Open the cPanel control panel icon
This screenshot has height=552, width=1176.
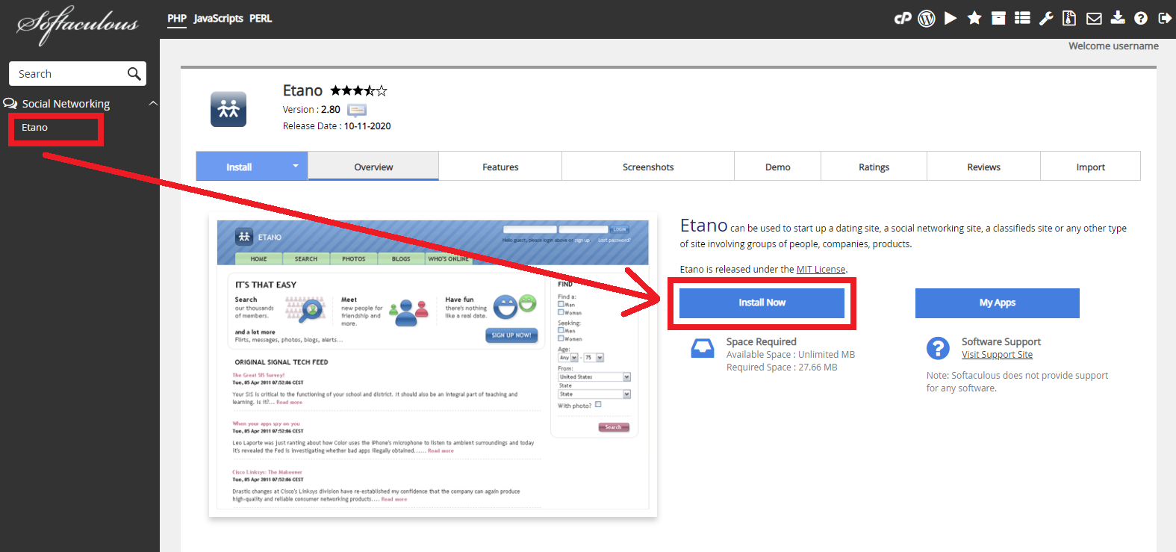[903, 19]
